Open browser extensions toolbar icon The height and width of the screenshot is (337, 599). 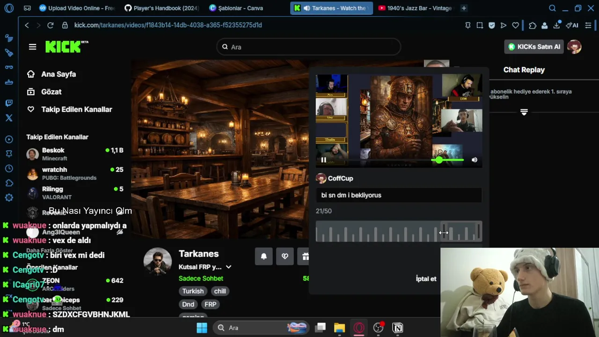pyautogui.click(x=533, y=25)
